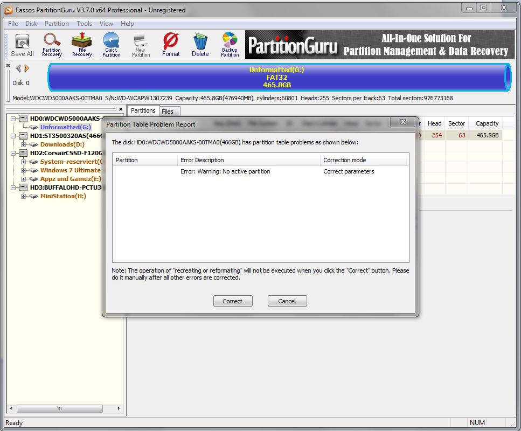Expand the System-reserviert partition node
Viewport: 521px width, 431px height.
click(x=23, y=162)
